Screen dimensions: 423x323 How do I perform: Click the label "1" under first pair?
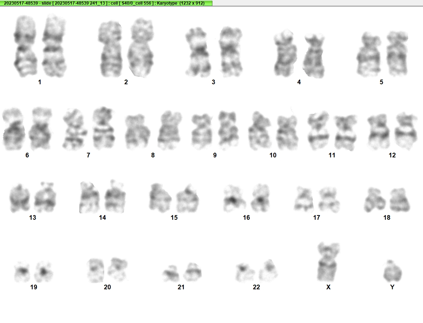pos(40,82)
